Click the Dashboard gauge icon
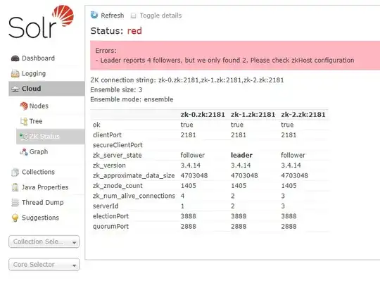Image resolution: width=380 pixels, height=288 pixels. pos(15,58)
